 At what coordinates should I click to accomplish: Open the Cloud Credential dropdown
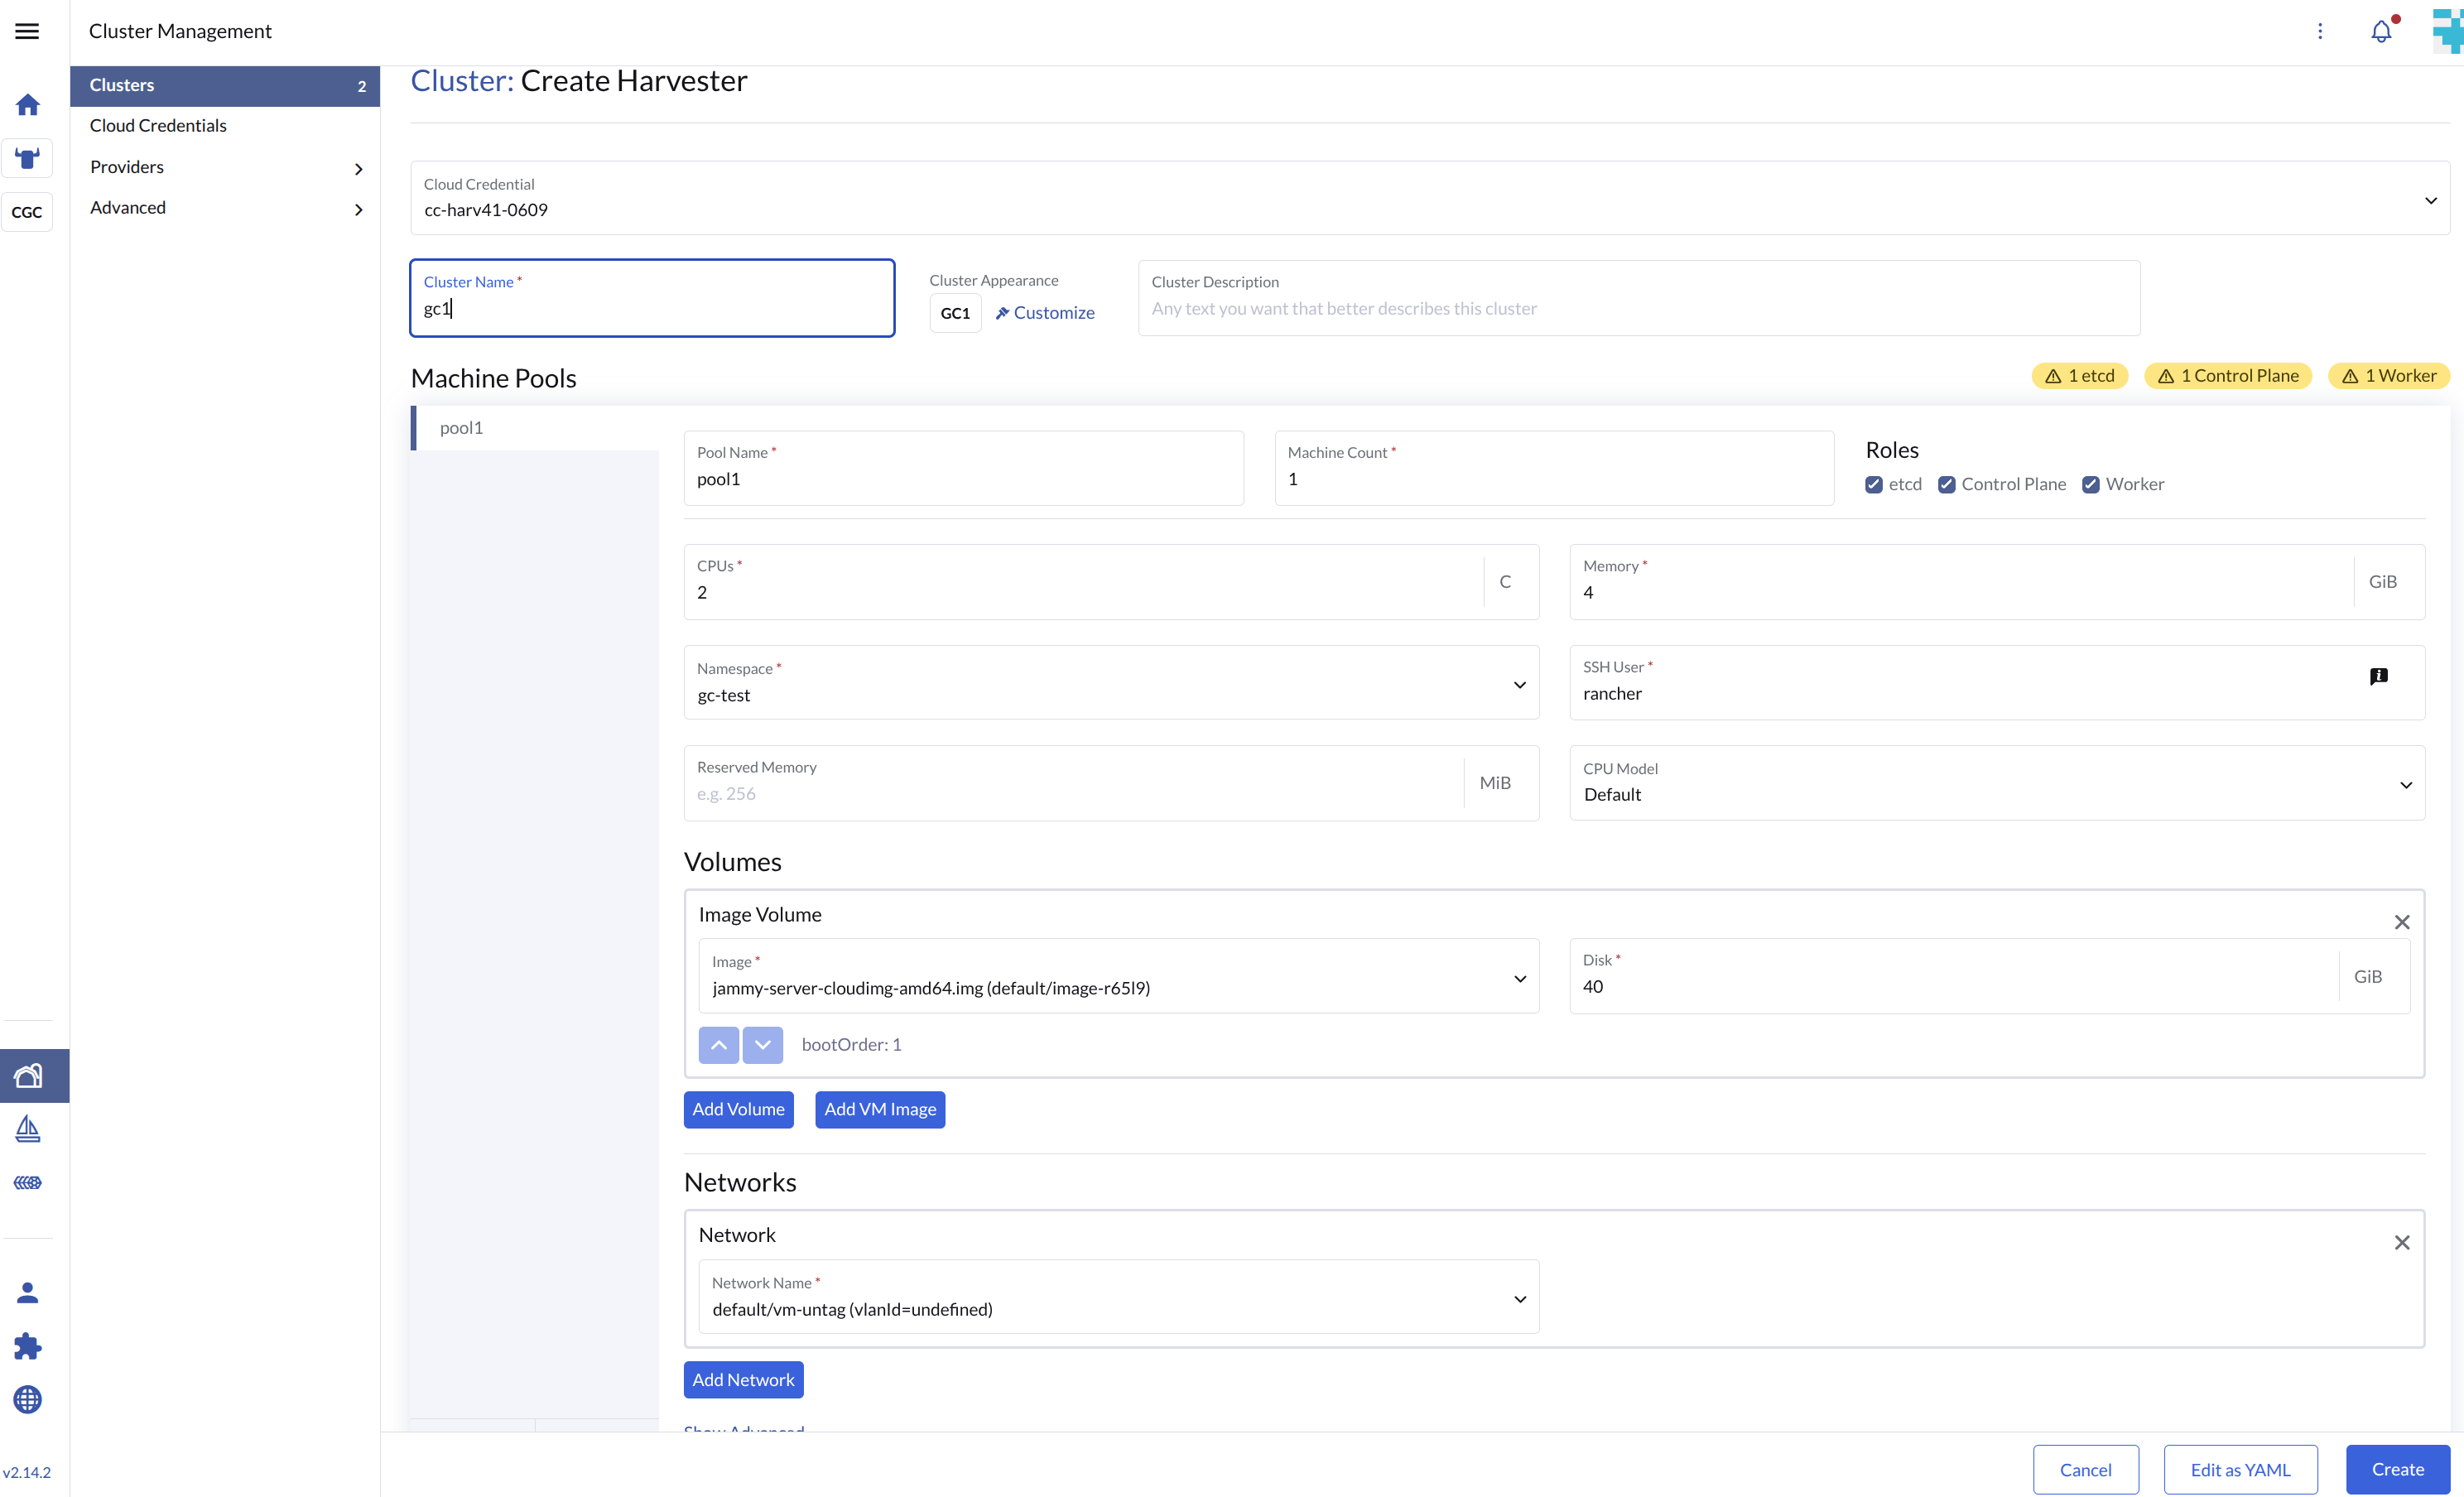1430,198
